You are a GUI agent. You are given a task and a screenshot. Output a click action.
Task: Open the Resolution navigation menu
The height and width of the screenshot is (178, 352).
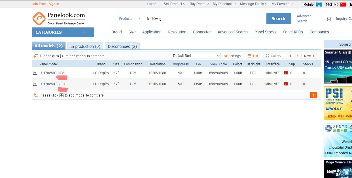pyautogui.click(x=177, y=32)
